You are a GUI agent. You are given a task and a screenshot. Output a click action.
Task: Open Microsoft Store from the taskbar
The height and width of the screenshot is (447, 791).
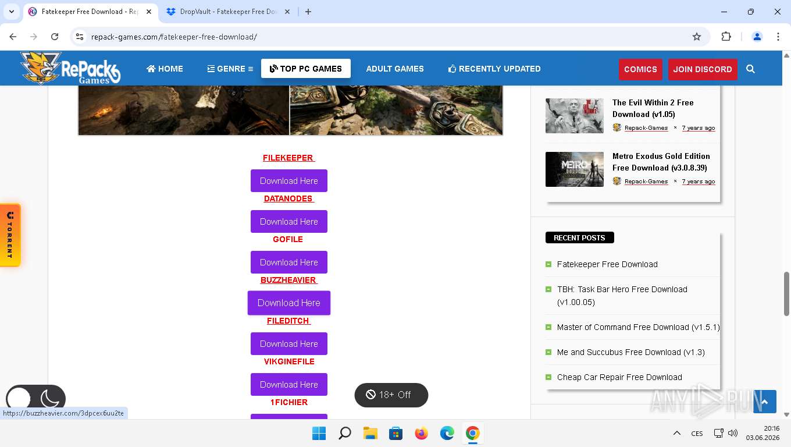pyautogui.click(x=396, y=433)
